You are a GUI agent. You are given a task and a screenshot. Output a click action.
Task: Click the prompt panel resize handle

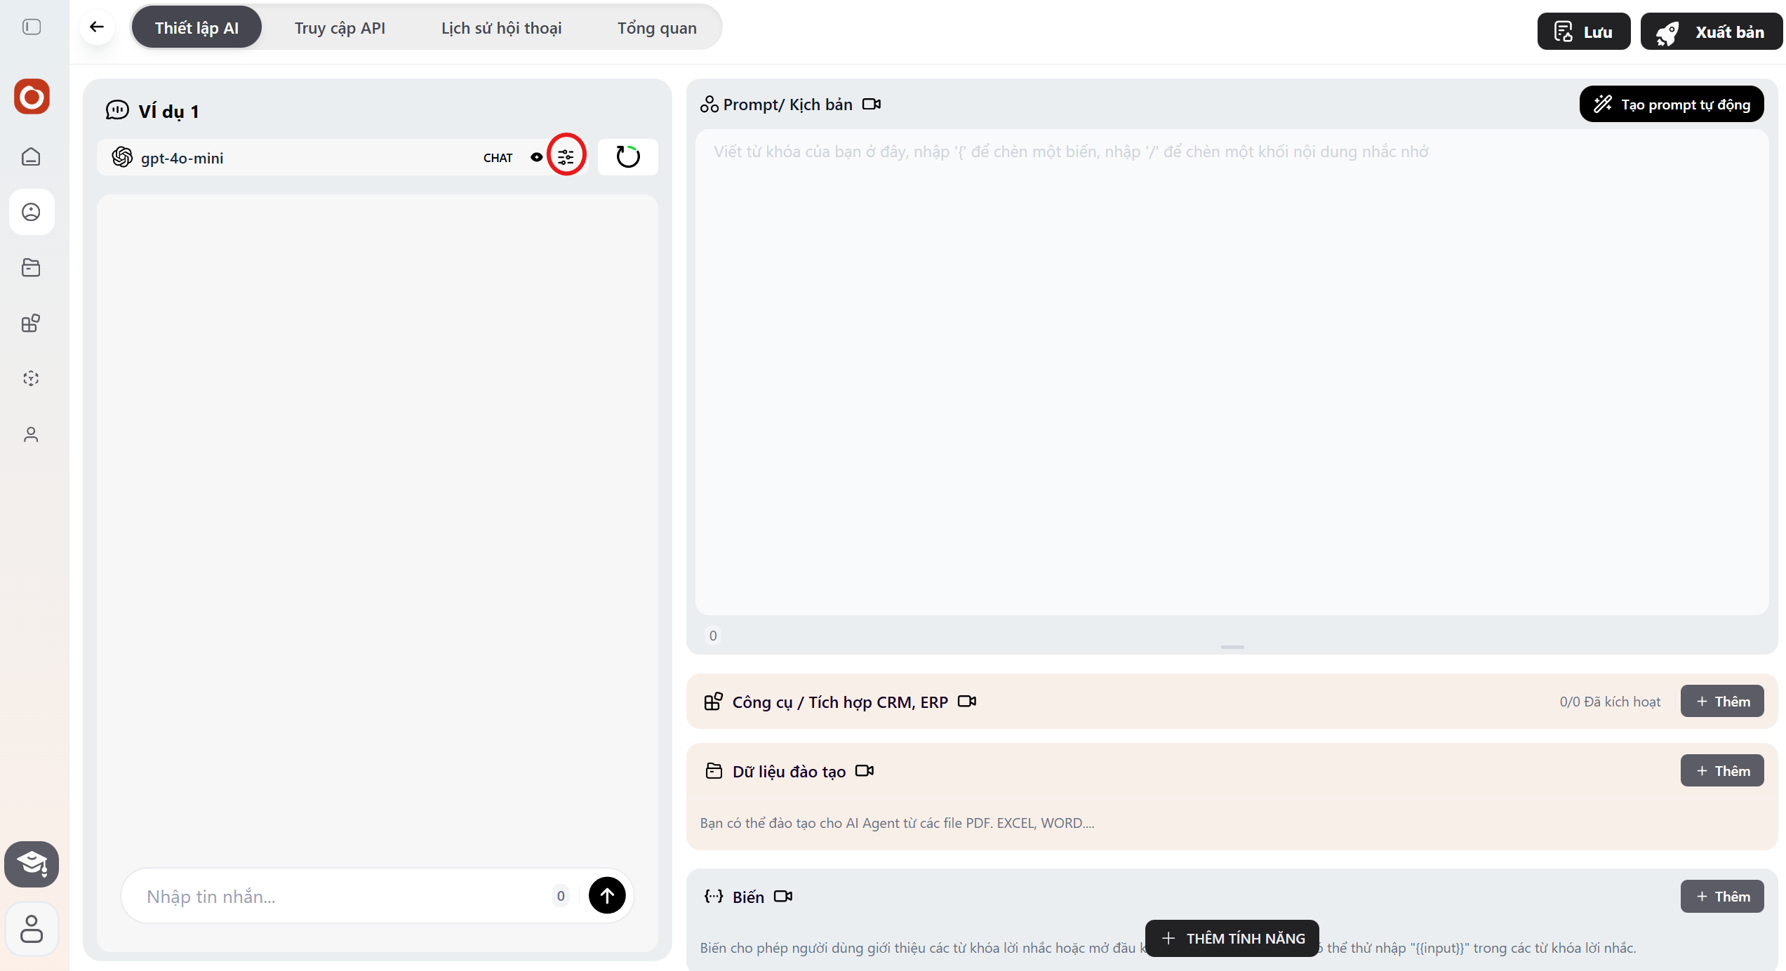tap(1232, 647)
